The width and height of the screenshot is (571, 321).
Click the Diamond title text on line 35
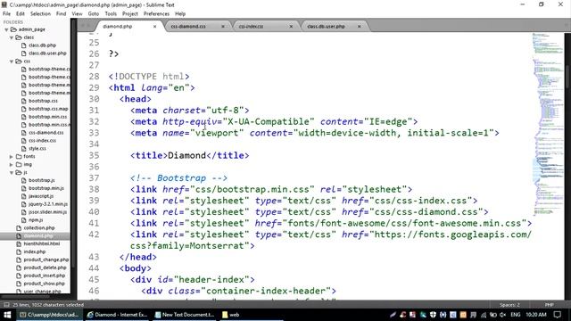point(186,155)
